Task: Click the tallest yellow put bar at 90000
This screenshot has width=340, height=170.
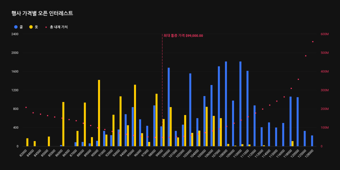Action: pyautogui.click(x=99, y=113)
